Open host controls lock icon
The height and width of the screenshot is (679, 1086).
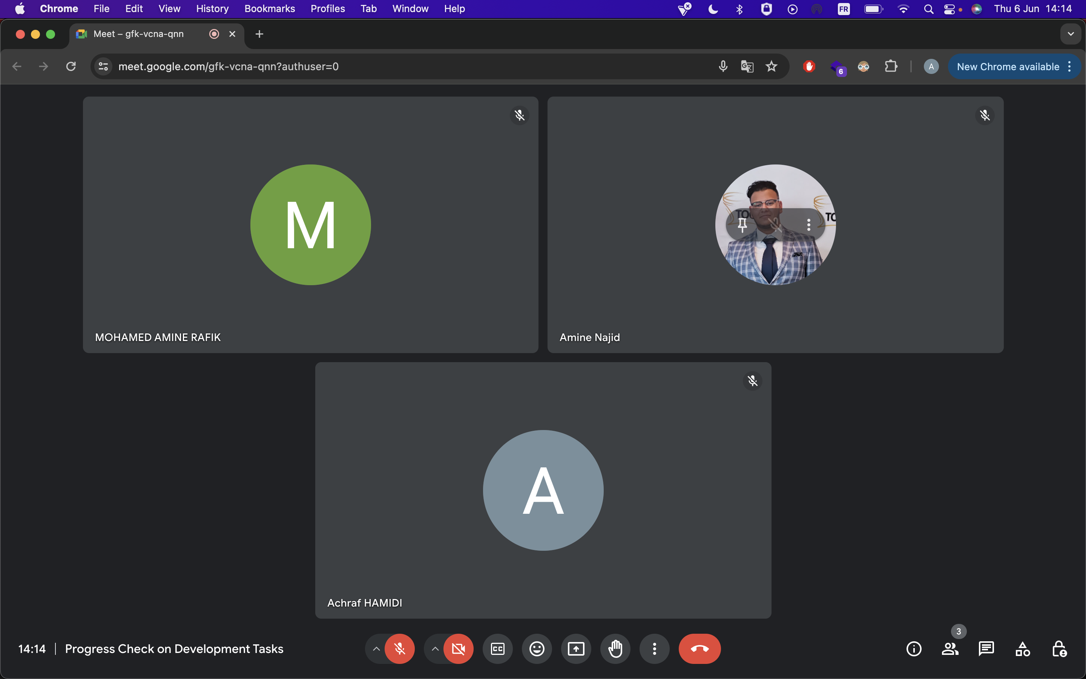[x=1059, y=648]
